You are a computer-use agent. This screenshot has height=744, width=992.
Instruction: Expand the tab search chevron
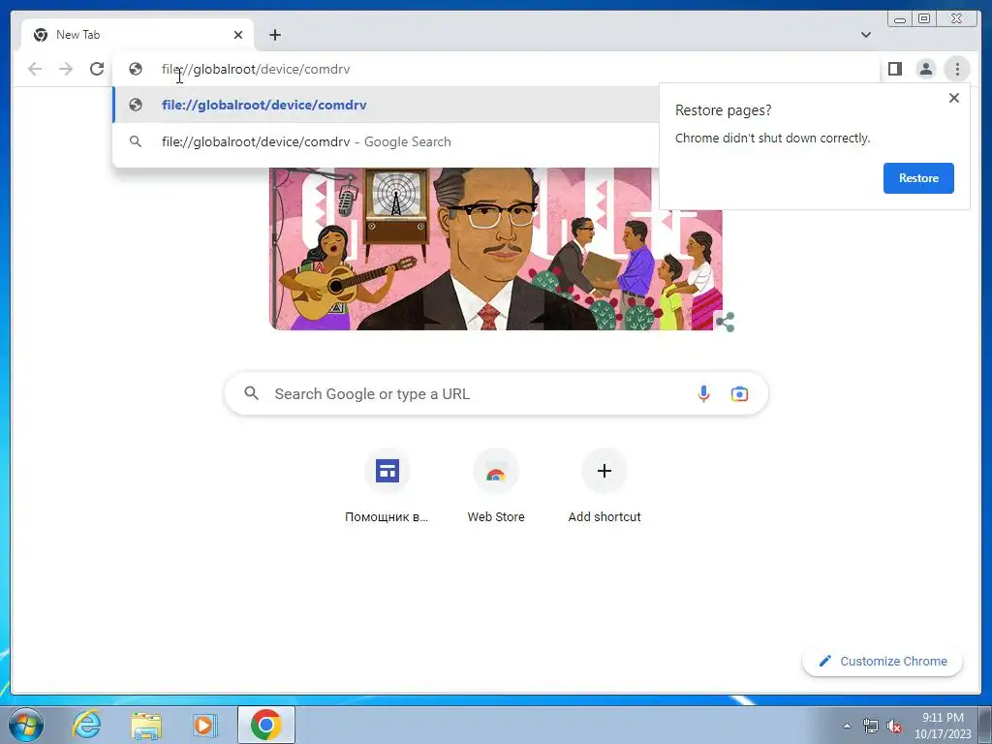tap(865, 35)
